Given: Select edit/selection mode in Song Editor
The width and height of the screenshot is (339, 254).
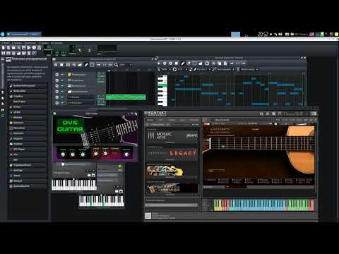Looking at the screenshot, I should [92, 65].
